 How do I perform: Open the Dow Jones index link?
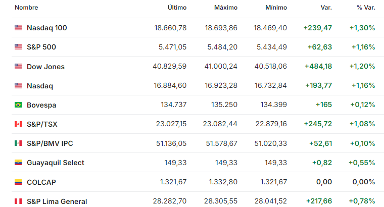[45, 67]
